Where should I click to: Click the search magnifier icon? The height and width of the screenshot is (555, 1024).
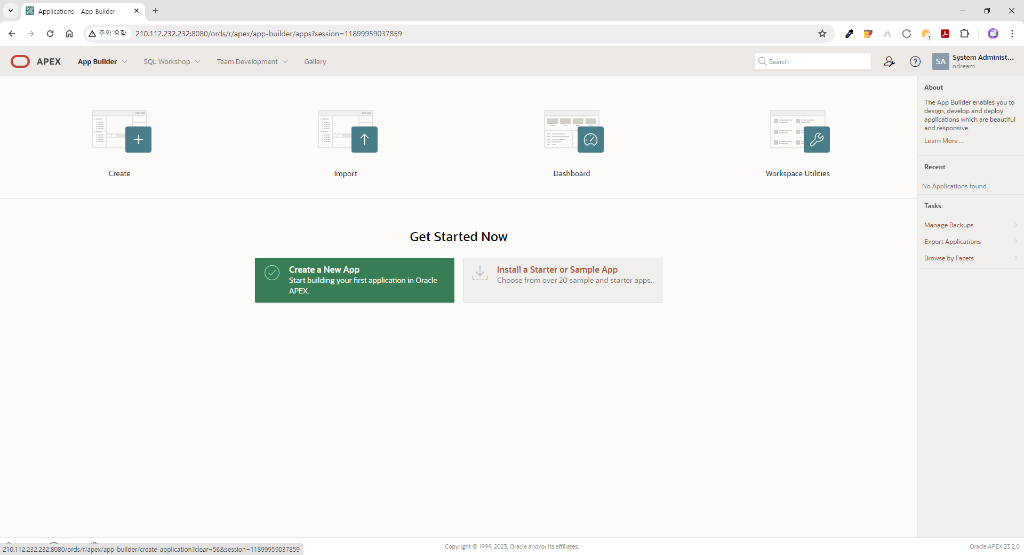pos(763,61)
